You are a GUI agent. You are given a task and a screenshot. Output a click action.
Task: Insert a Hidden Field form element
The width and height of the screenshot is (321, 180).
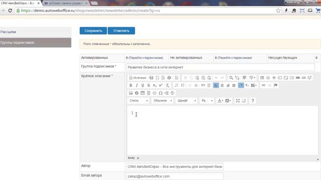309,78
